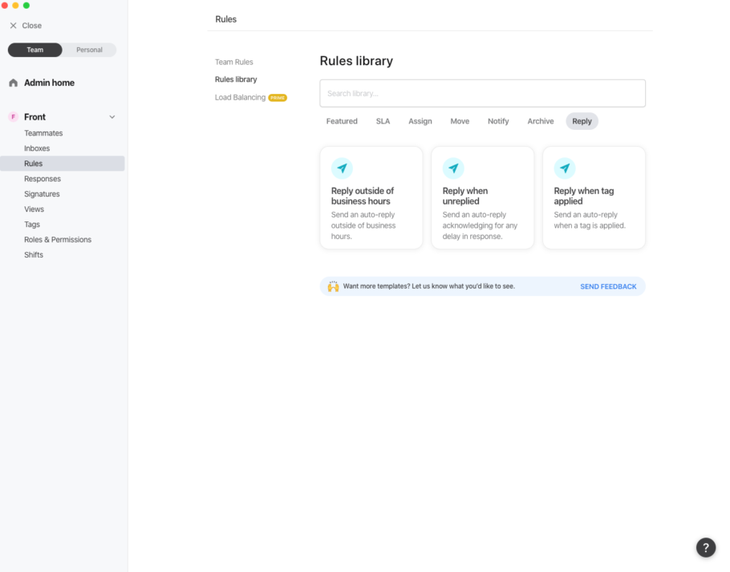730x572 pixels.
Task: Open Team Rules in the Rules submenu
Action: click(x=233, y=62)
